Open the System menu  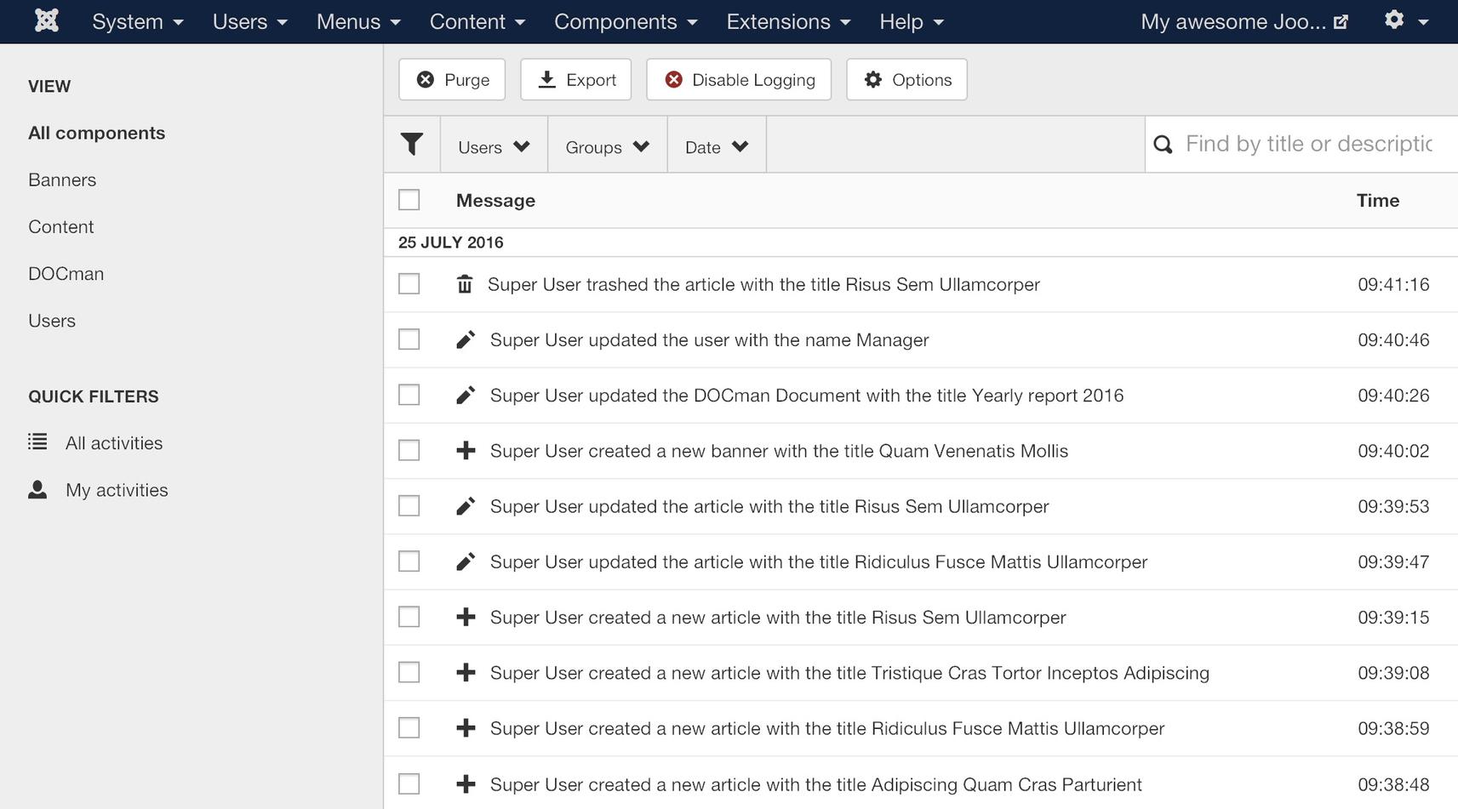pos(137,21)
